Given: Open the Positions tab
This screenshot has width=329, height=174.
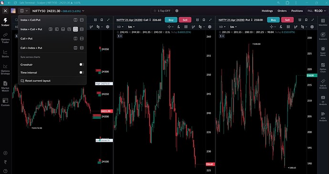Looking at the screenshot, I should pyautogui.click(x=297, y=11).
